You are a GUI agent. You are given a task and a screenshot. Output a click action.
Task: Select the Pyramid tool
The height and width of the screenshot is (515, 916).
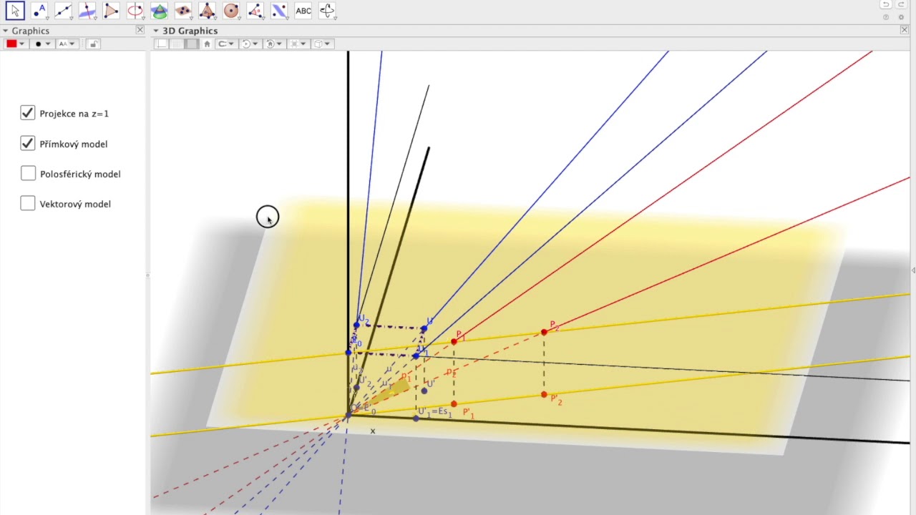[207, 11]
